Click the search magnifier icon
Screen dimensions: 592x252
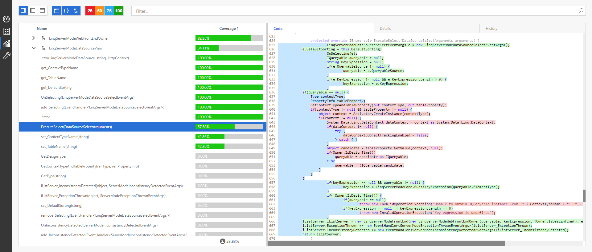coord(581,11)
